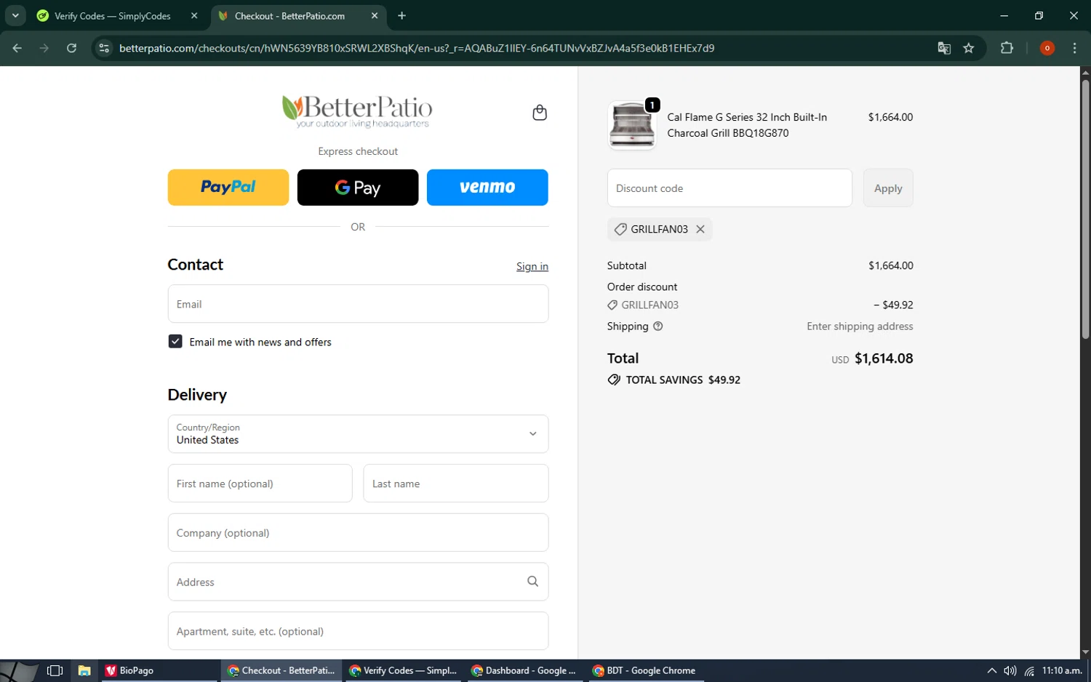Focus the Email input field

click(x=358, y=304)
